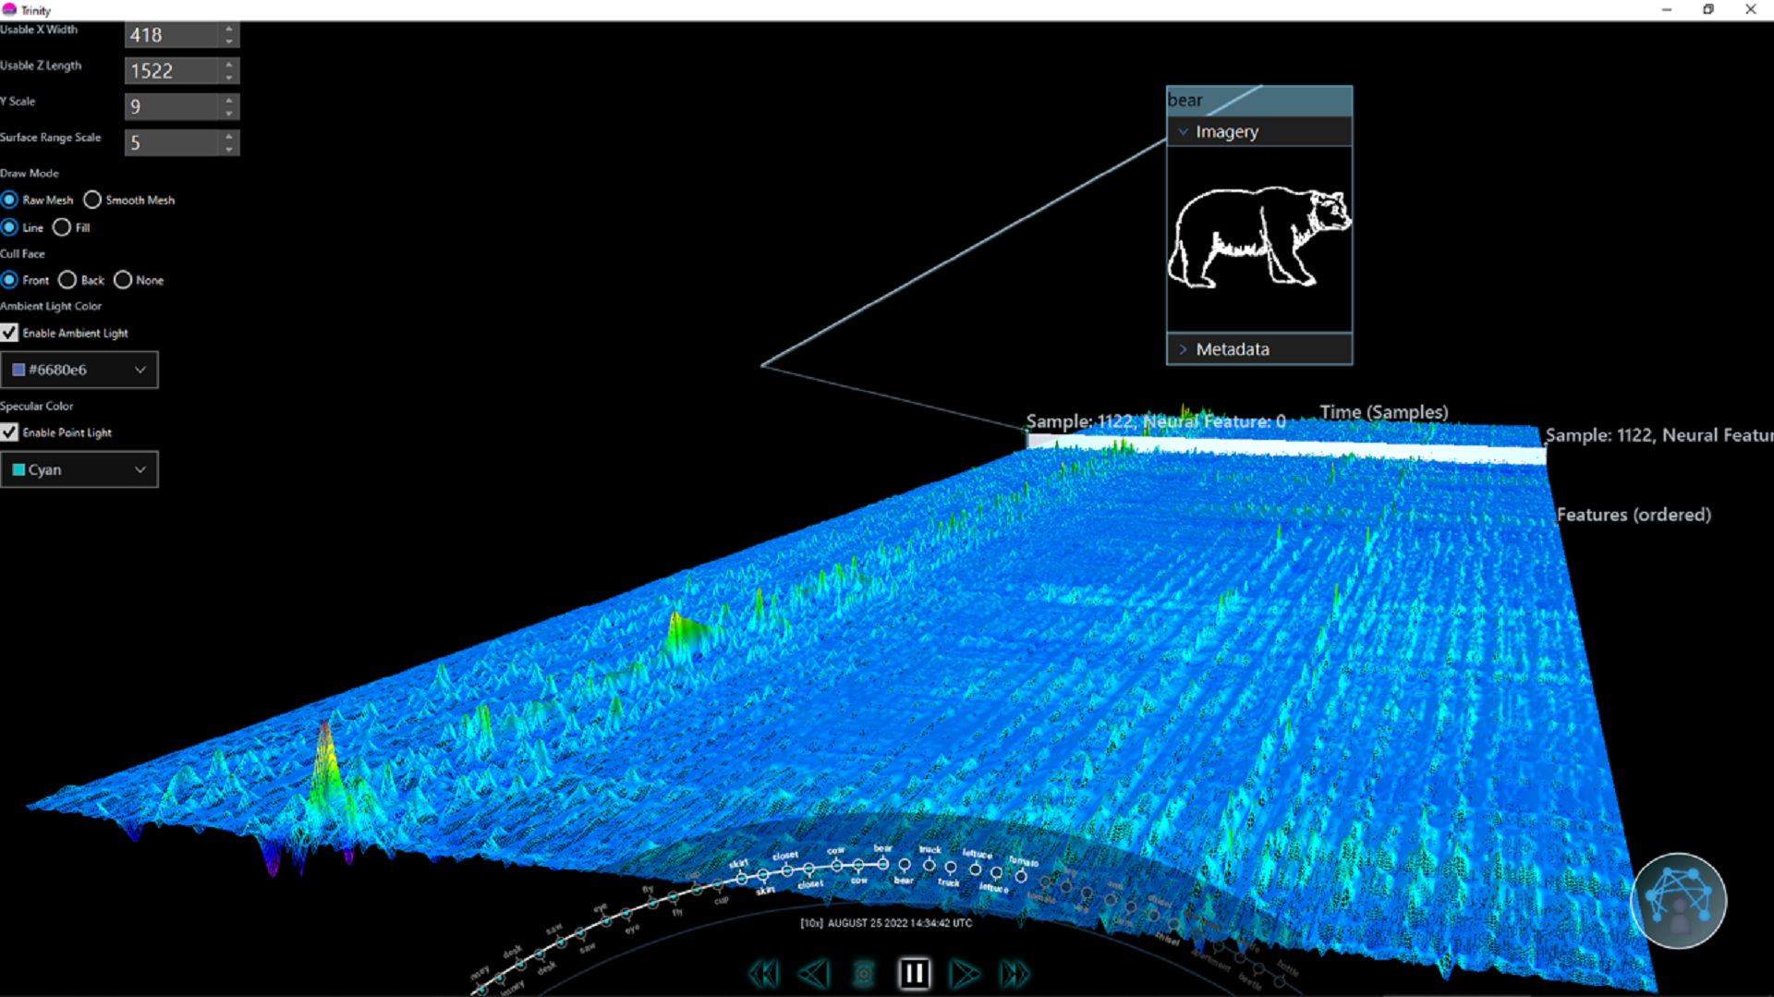Image resolution: width=1774 pixels, height=997 pixels.
Task: Restore down the Trinity window
Action: tap(1708, 9)
